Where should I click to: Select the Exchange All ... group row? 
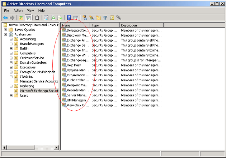pyautogui.click(x=112, y=40)
